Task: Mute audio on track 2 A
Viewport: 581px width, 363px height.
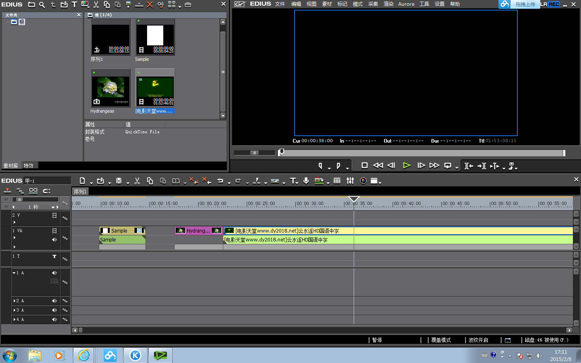Action: [54, 301]
